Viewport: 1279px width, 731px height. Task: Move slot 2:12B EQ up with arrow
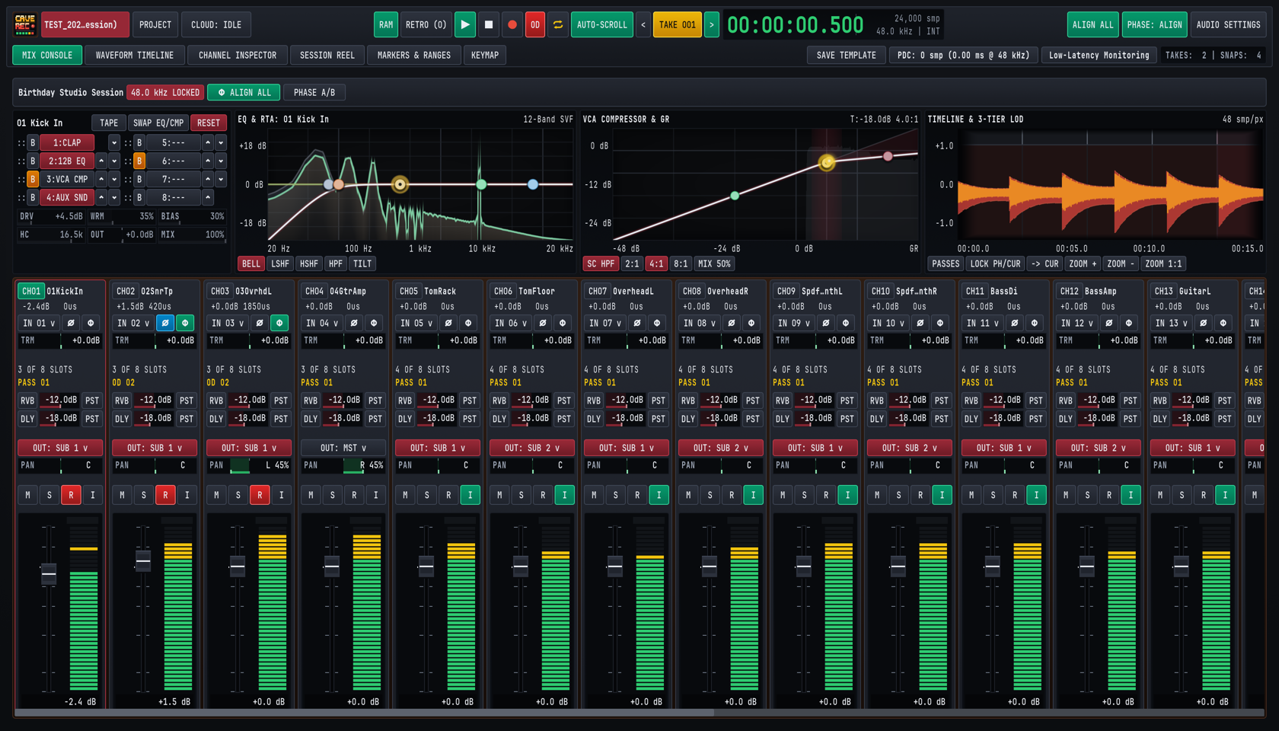pos(101,161)
